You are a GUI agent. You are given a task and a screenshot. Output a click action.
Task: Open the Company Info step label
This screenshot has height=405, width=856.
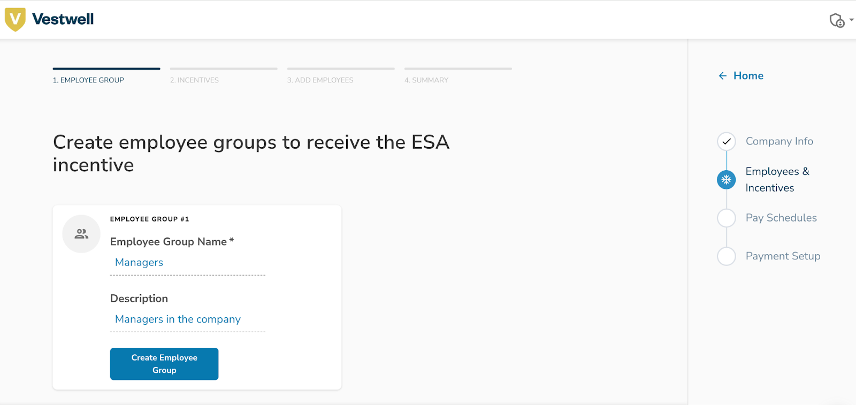point(779,141)
